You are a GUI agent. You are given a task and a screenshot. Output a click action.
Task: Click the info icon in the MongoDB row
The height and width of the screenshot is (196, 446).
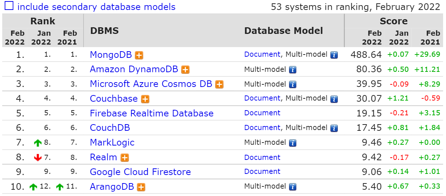tap(334, 55)
